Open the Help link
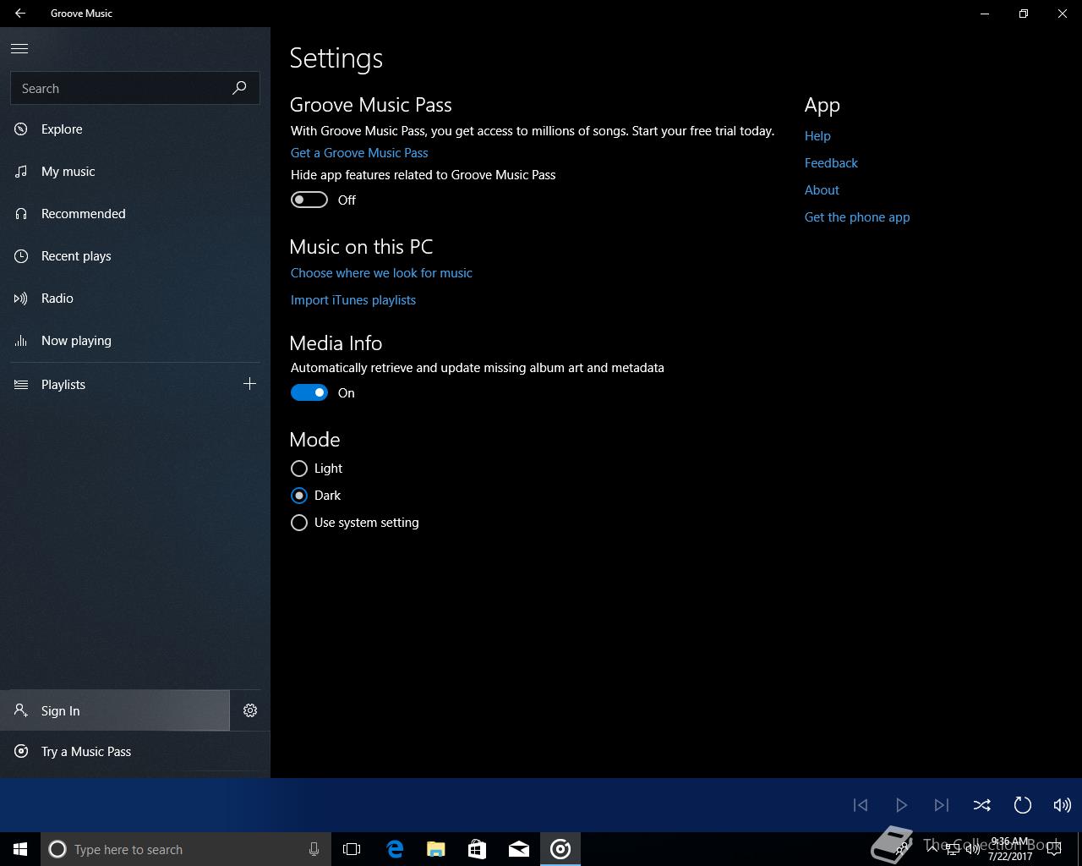Screen dimensions: 1082x866 (x=817, y=136)
